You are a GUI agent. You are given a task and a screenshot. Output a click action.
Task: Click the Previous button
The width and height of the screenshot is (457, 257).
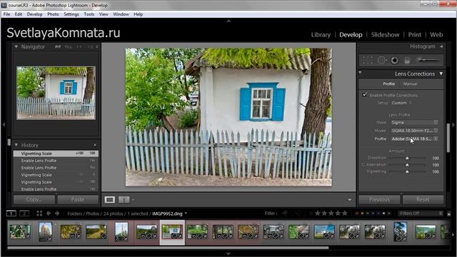[x=379, y=200]
